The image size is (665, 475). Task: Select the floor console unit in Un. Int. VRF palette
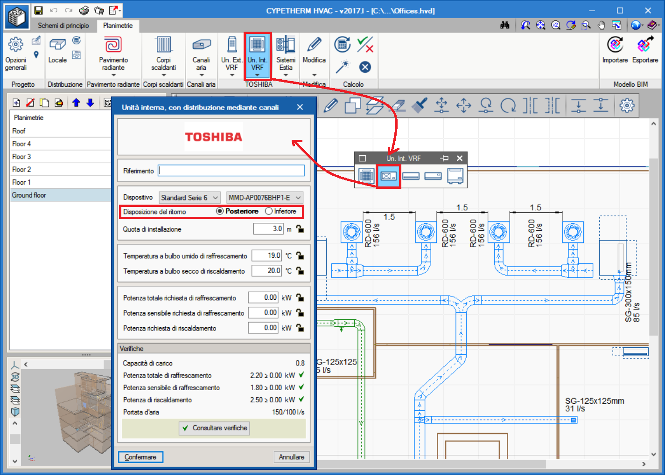[455, 176]
